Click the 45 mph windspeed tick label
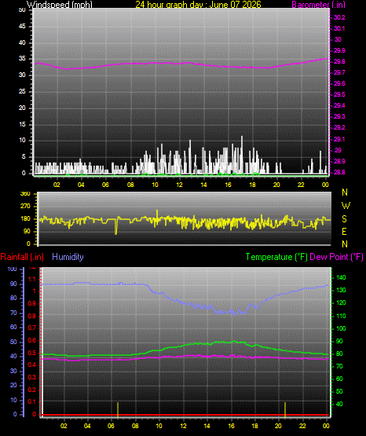The height and width of the screenshot is (436, 366). click(x=22, y=27)
